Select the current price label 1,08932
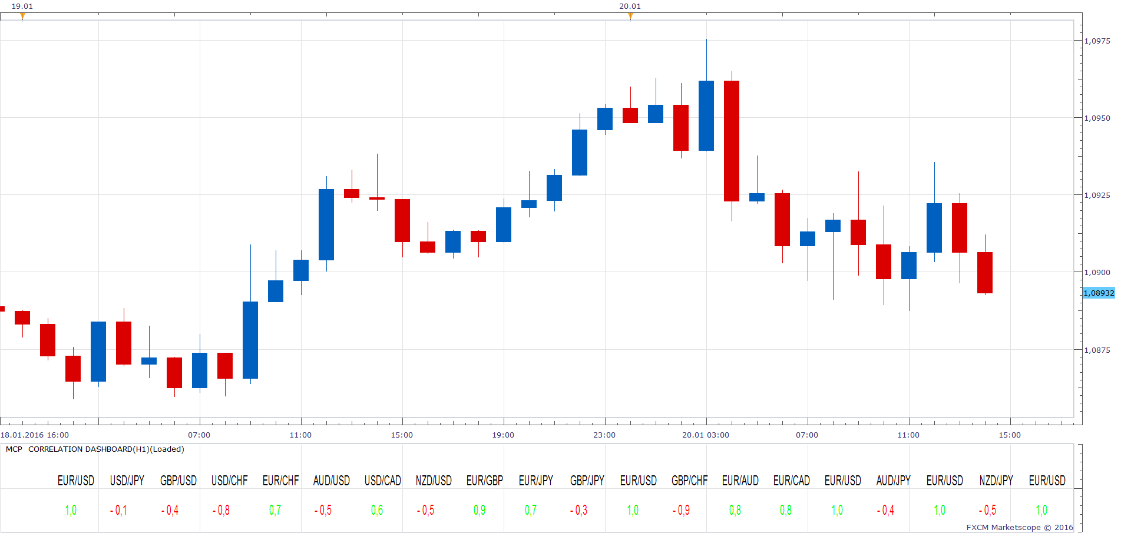This screenshot has width=1121, height=533. click(x=1099, y=293)
